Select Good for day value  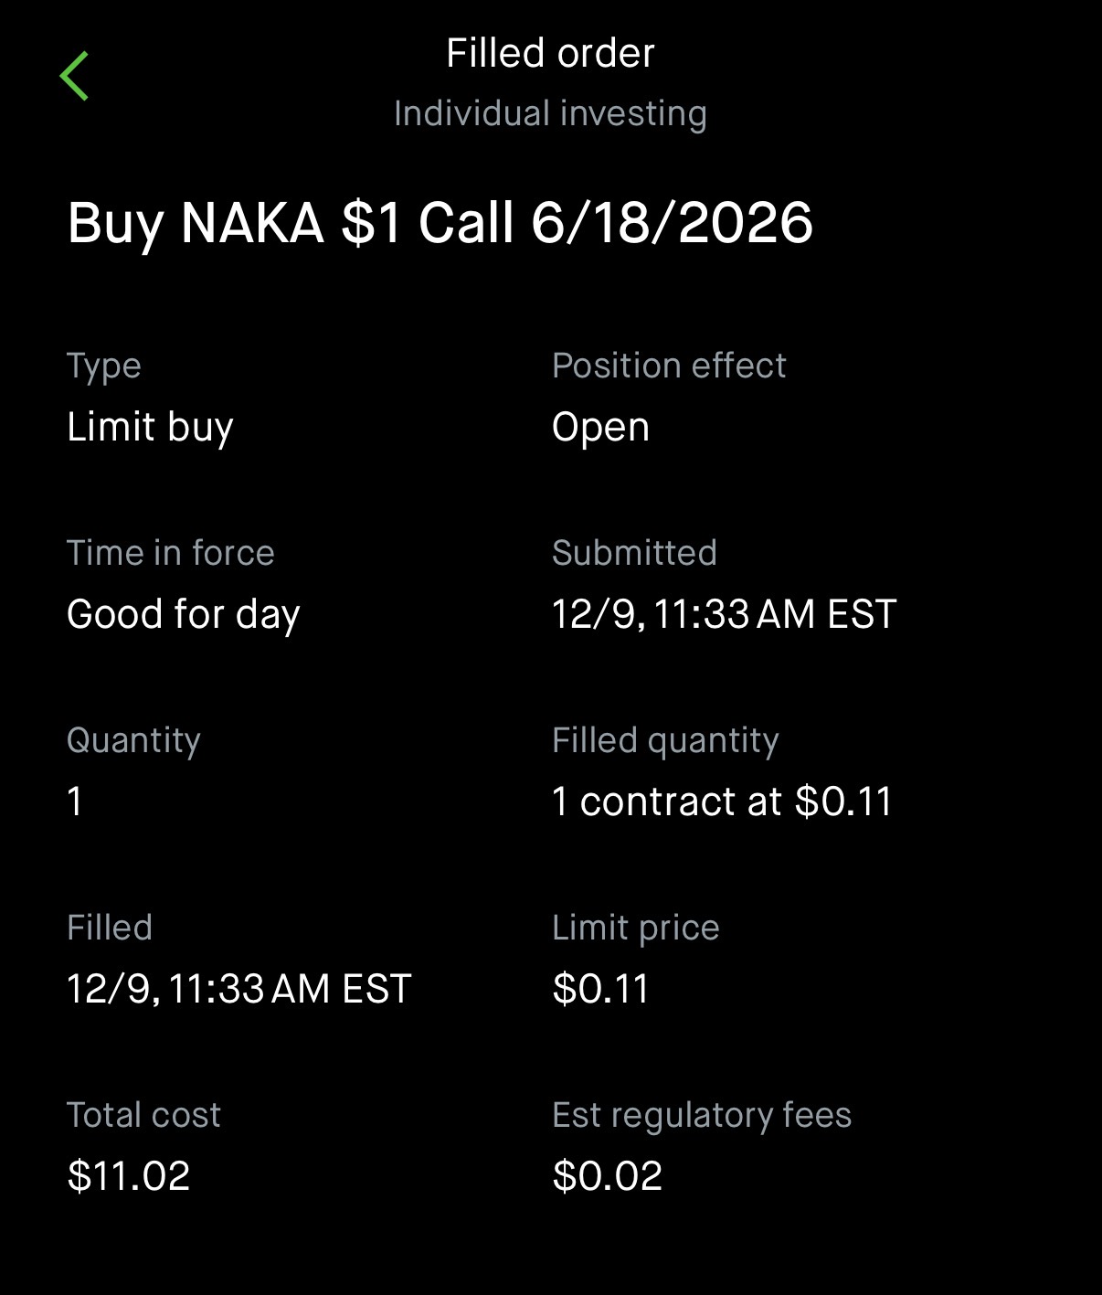(183, 614)
